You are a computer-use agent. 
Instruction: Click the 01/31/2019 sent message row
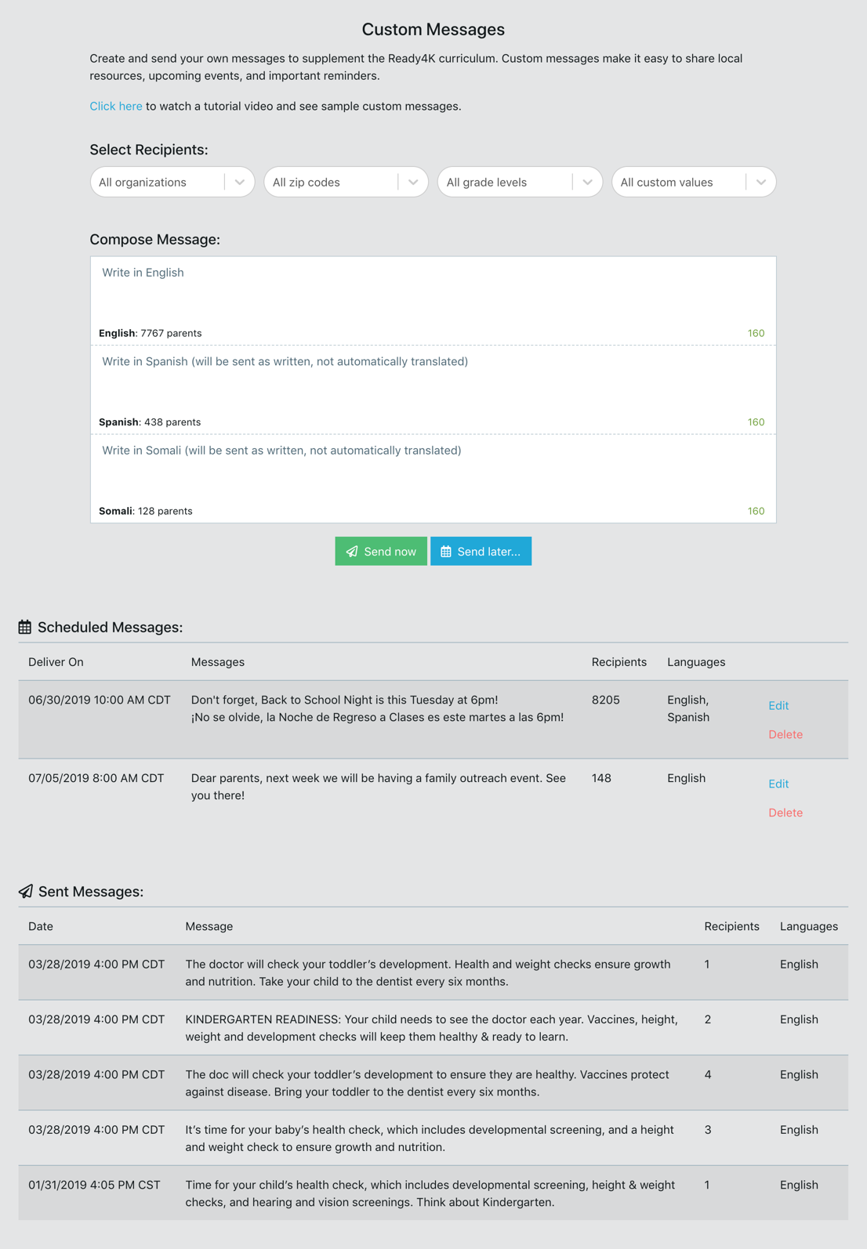(433, 1193)
